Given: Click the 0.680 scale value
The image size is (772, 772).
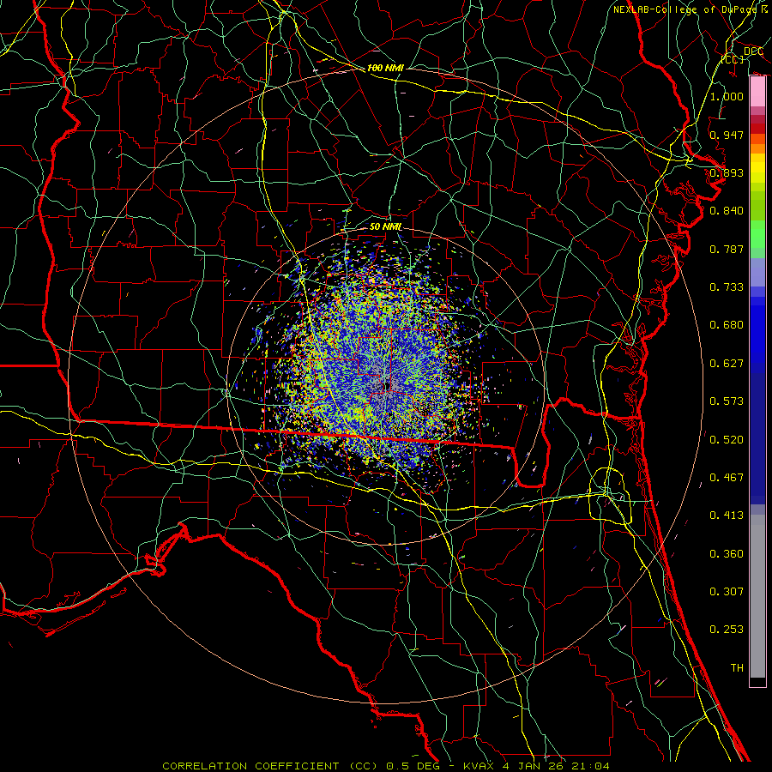Looking at the screenshot, I should (727, 325).
